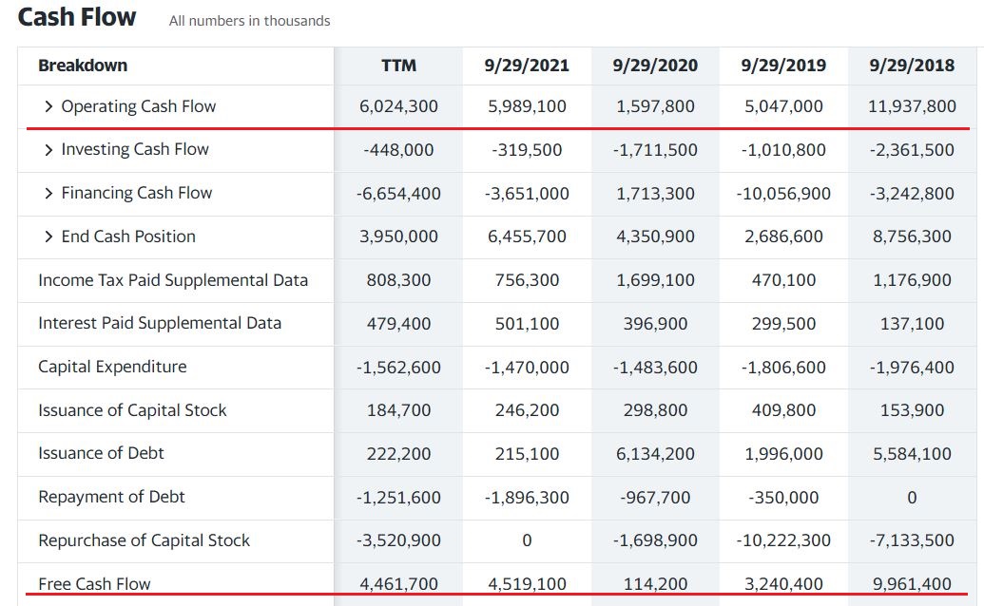
Task: Click the Investing Cash Flow label
Action: coord(135,149)
